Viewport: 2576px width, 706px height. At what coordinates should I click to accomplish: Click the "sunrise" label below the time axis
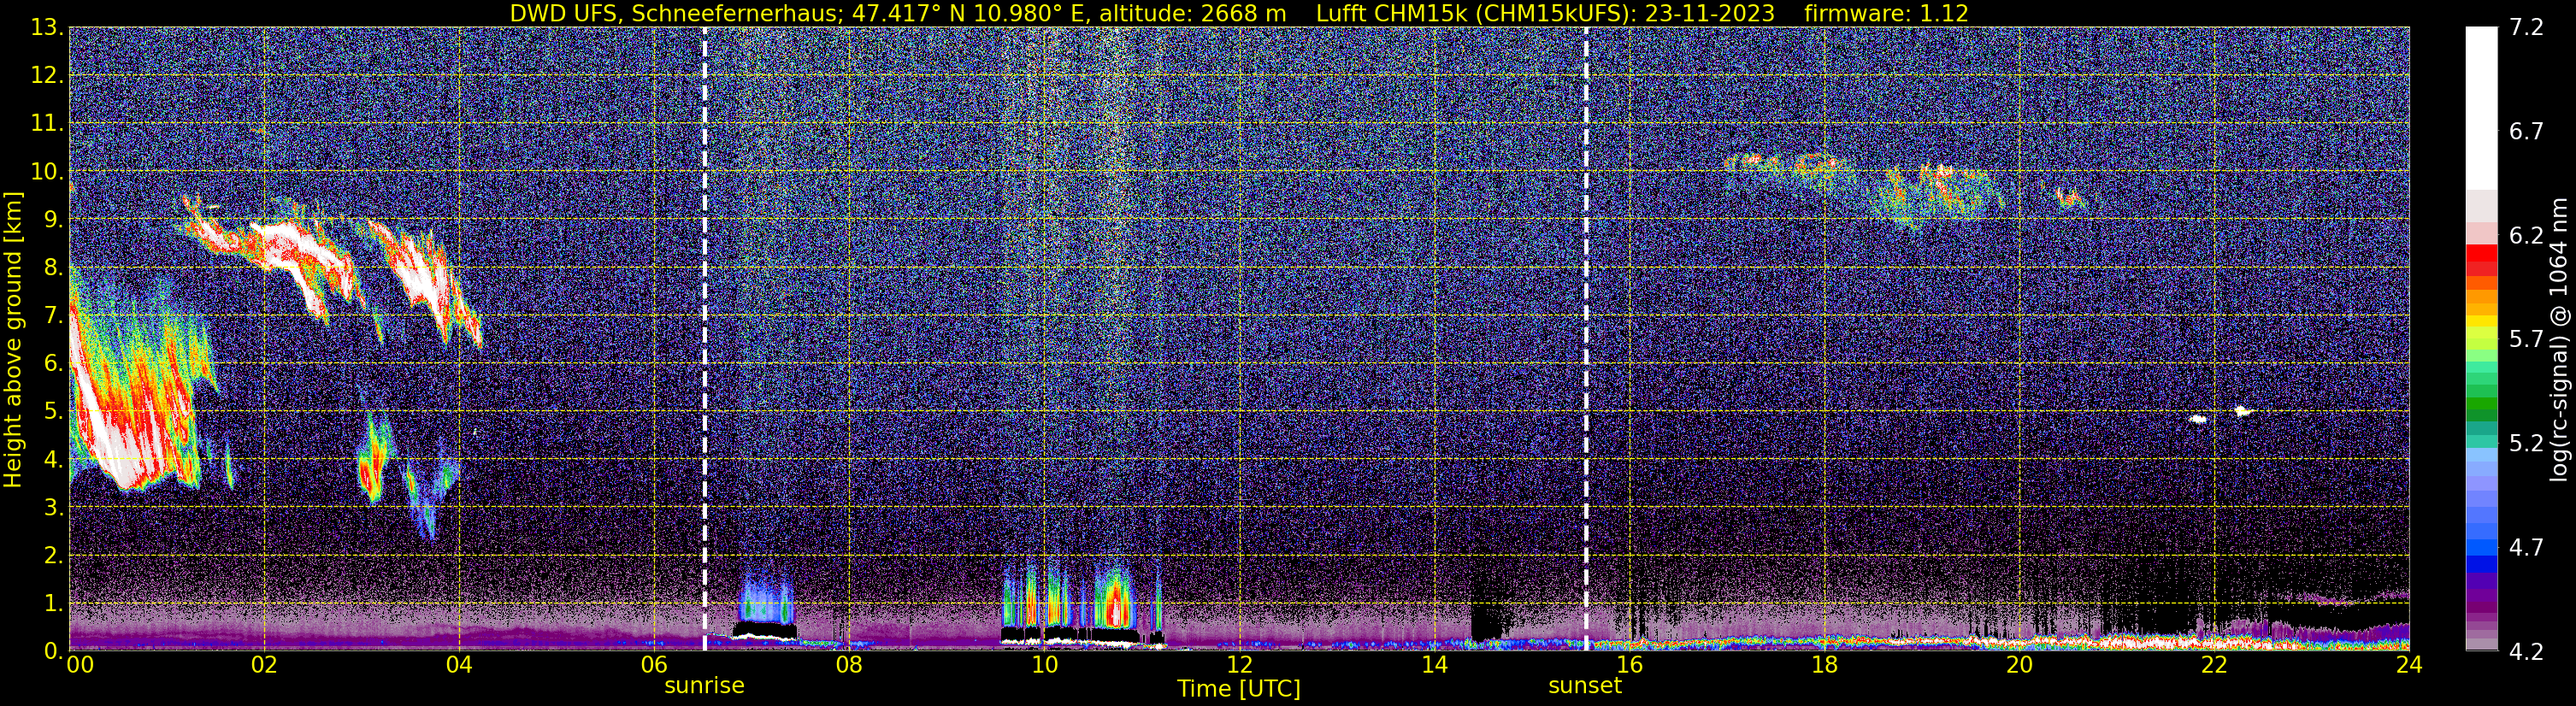704,686
